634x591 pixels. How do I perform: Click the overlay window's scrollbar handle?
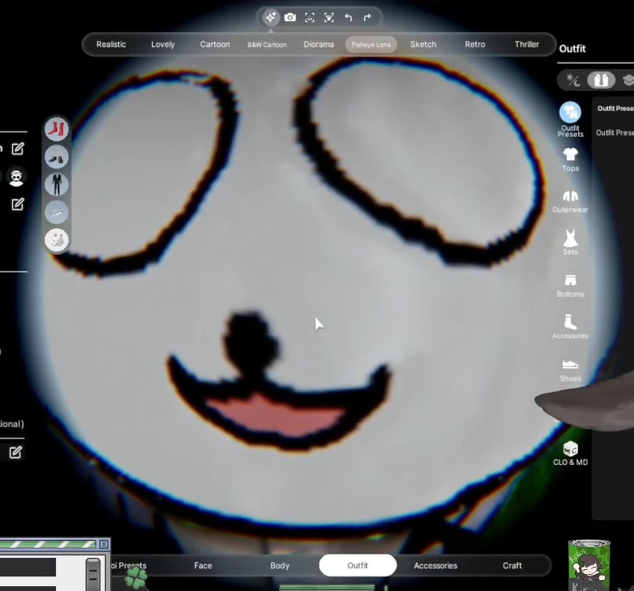[x=93, y=574]
